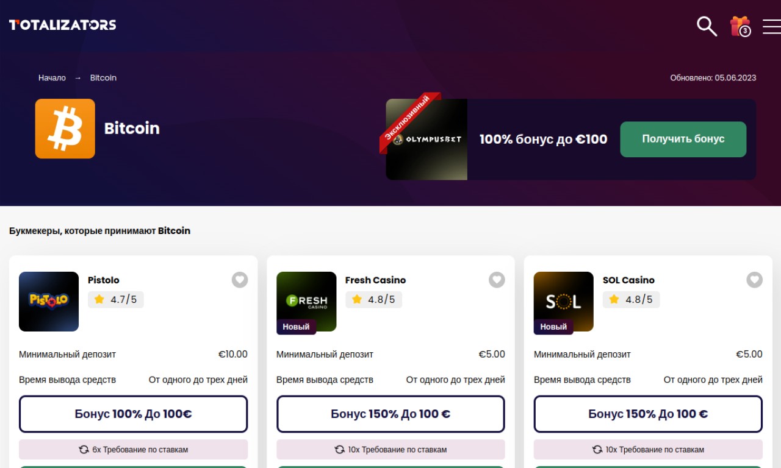Click the 6x Требование по ставкам bar
The width and height of the screenshot is (781, 468).
134,450
